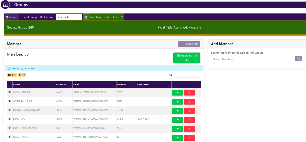Message AntonP Blouin via green envelope button
306x142 pixels.
tap(178, 138)
